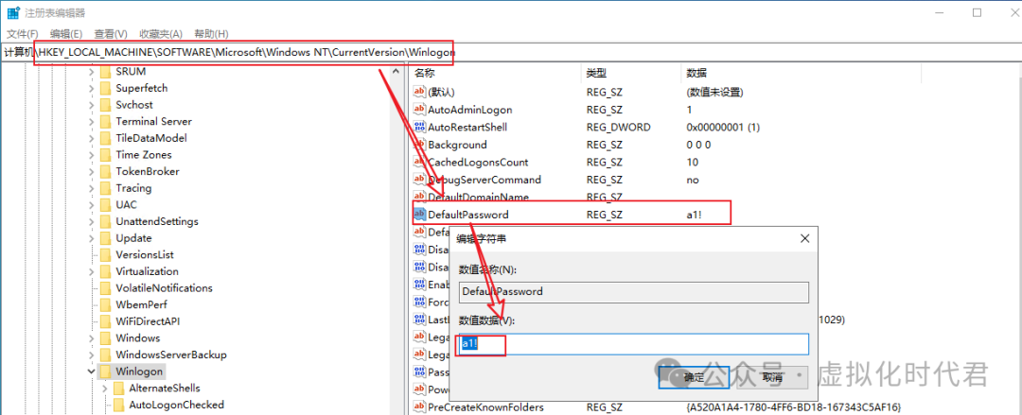The image size is (1022, 415).
Task: Select the Terminal Server key
Action: click(154, 122)
